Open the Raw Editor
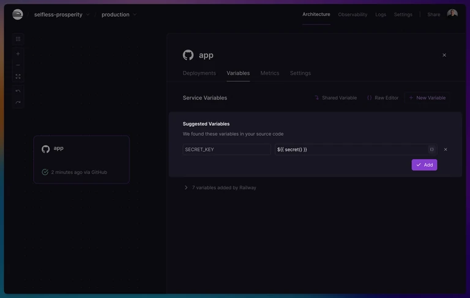Image resolution: width=470 pixels, height=298 pixels. [382, 98]
